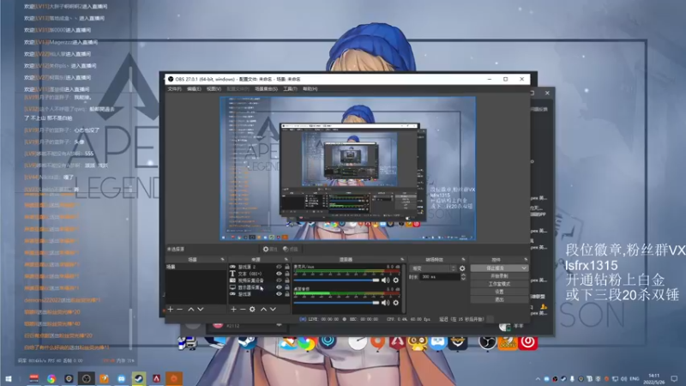
Task: Open the 场景集合(S) menu in OBS
Action: [266, 89]
